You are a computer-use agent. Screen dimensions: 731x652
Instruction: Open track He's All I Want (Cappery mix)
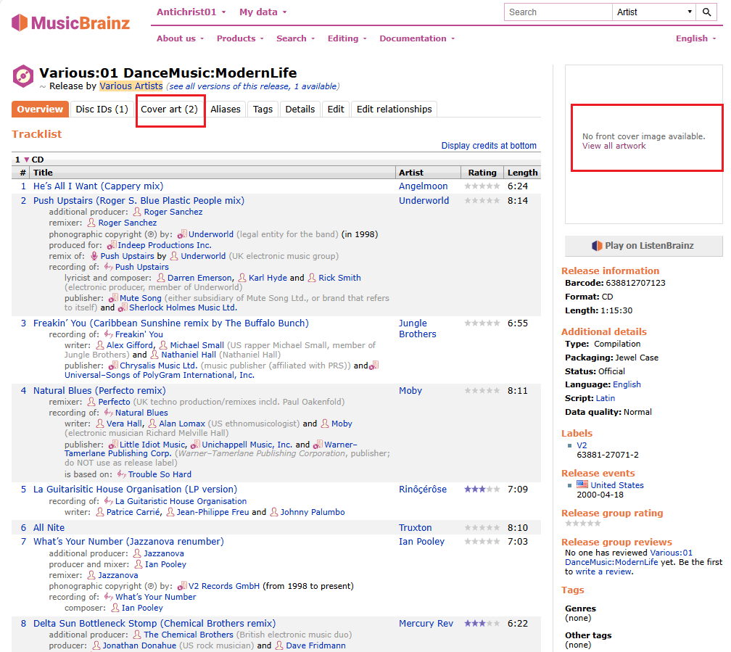point(99,186)
